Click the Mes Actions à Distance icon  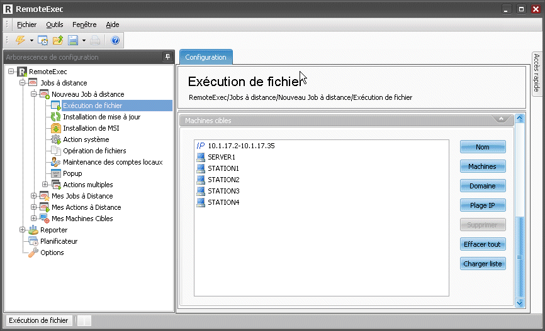tap(45, 207)
